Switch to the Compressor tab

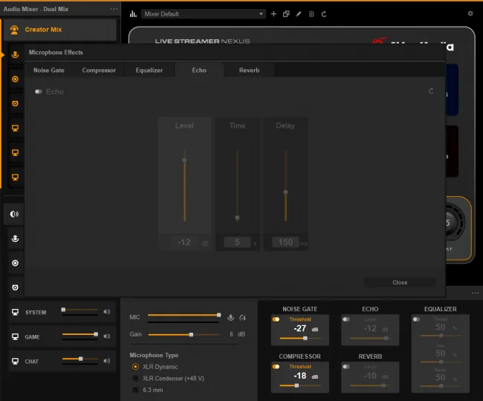[99, 70]
